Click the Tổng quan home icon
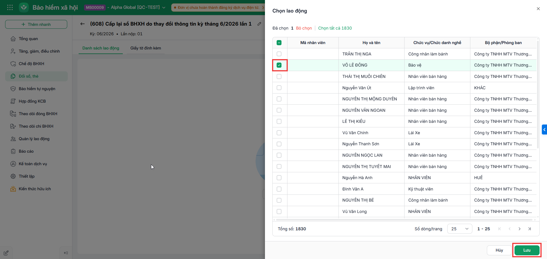 13,39
